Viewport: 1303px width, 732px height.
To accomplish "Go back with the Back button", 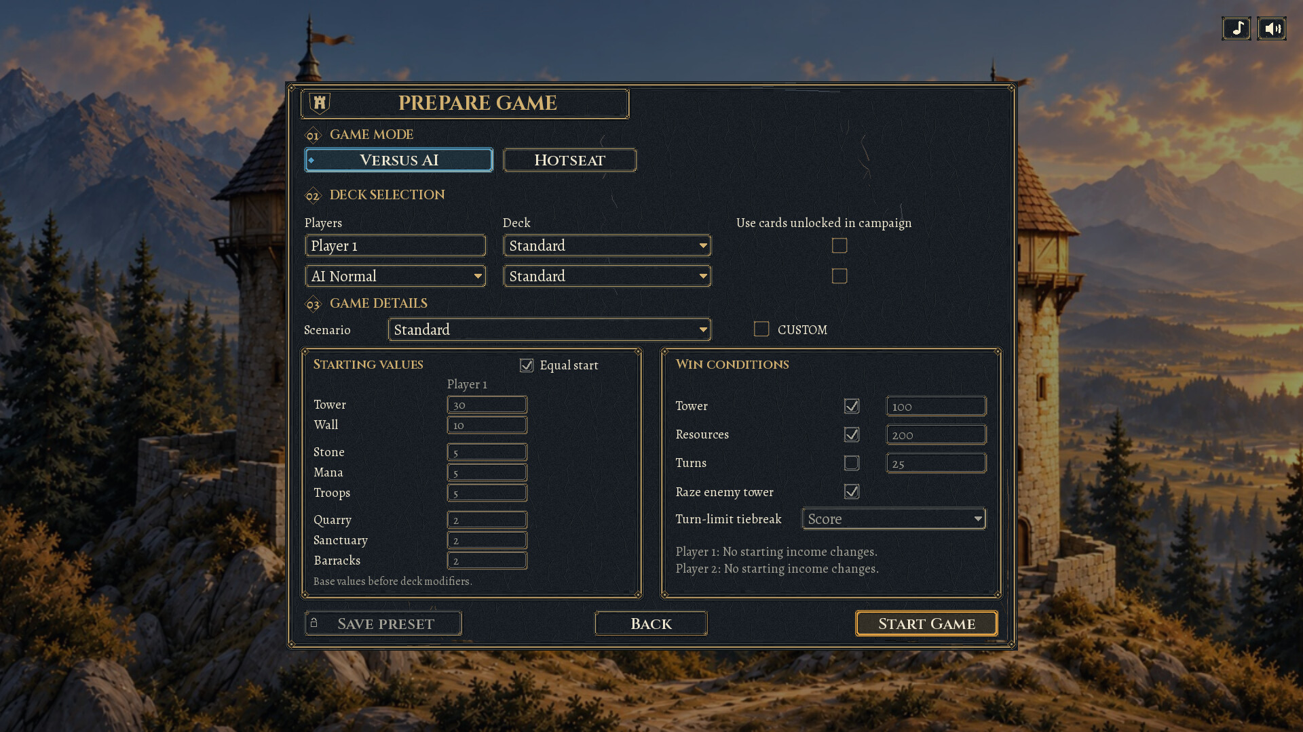I will (651, 624).
